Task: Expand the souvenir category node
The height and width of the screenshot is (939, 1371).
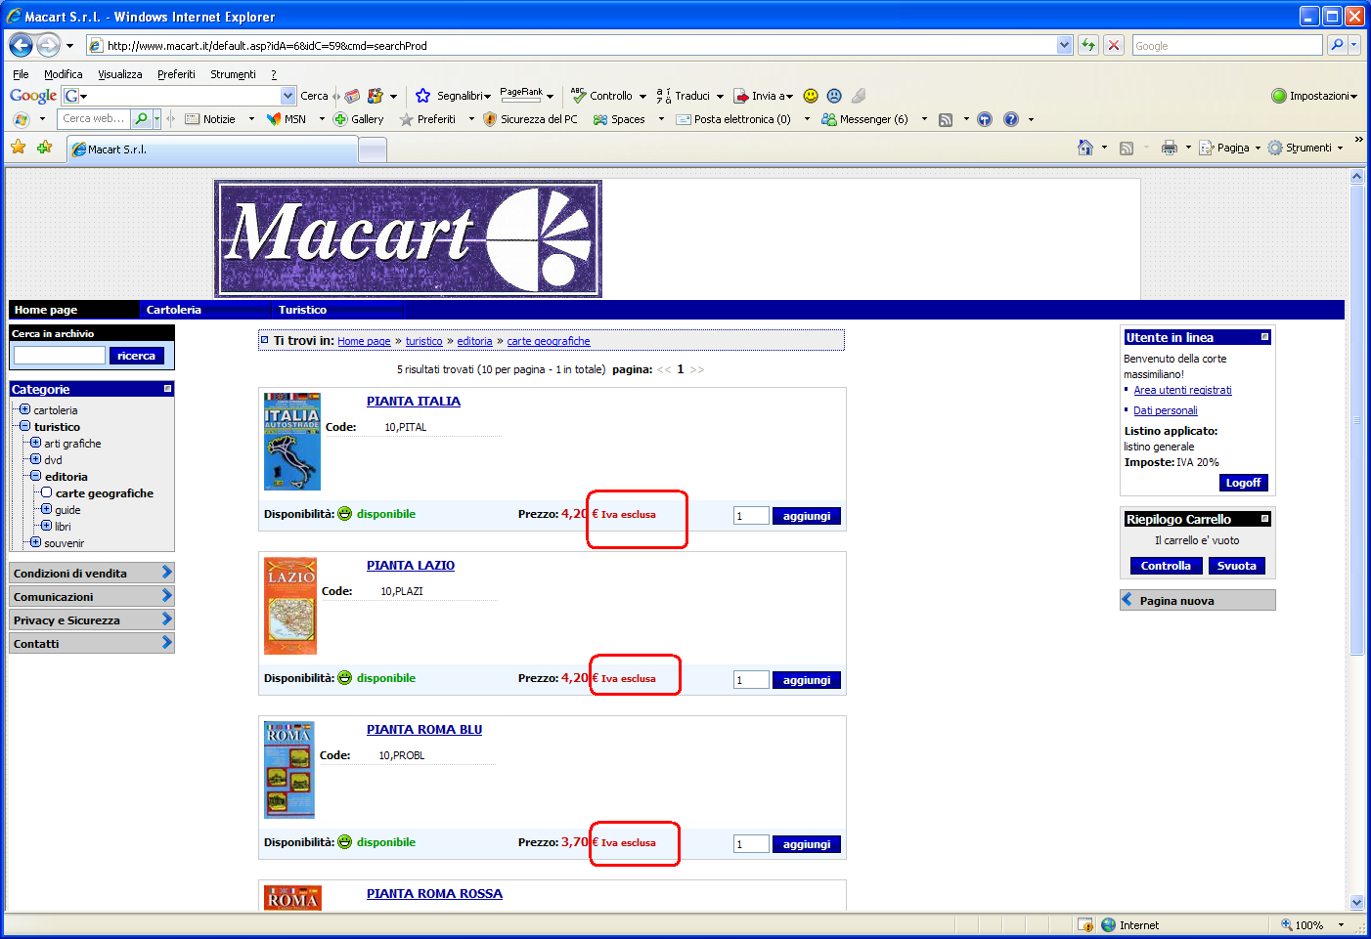Action: [35, 542]
